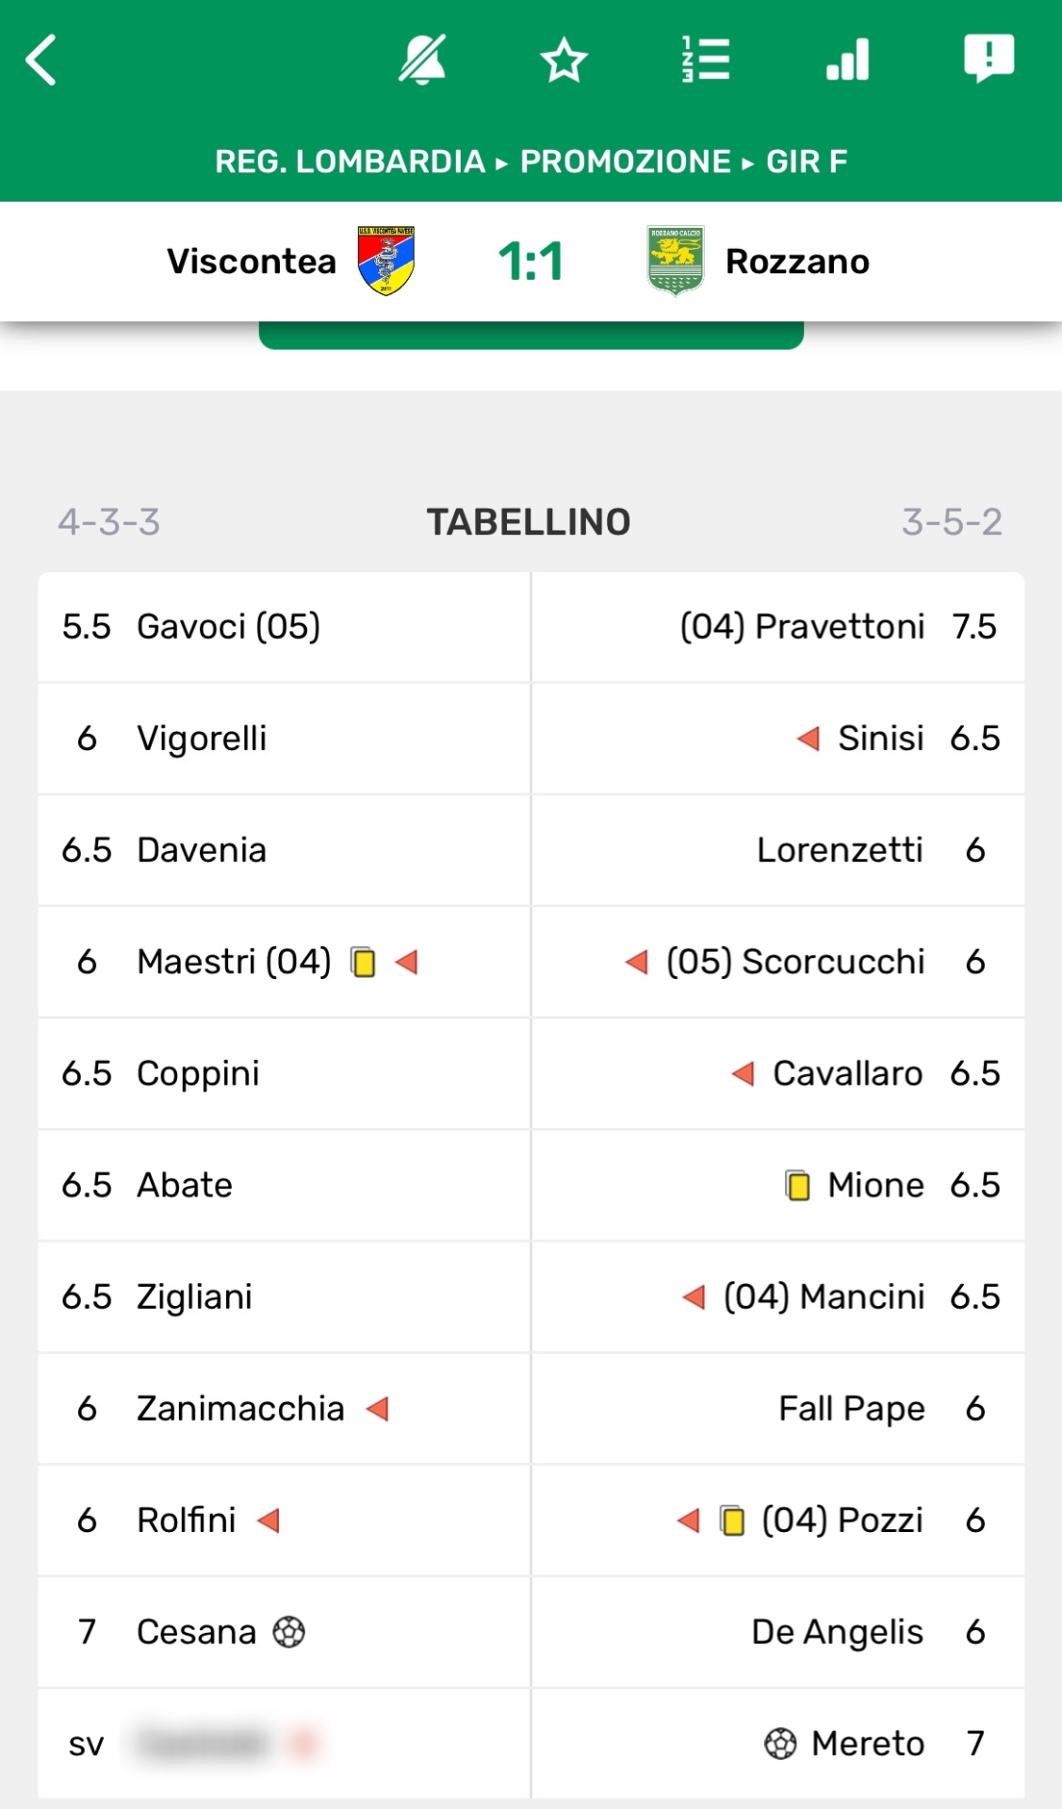The height and width of the screenshot is (1809, 1062).
Task: Tap Mione's yellow card icon
Action: (797, 1185)
